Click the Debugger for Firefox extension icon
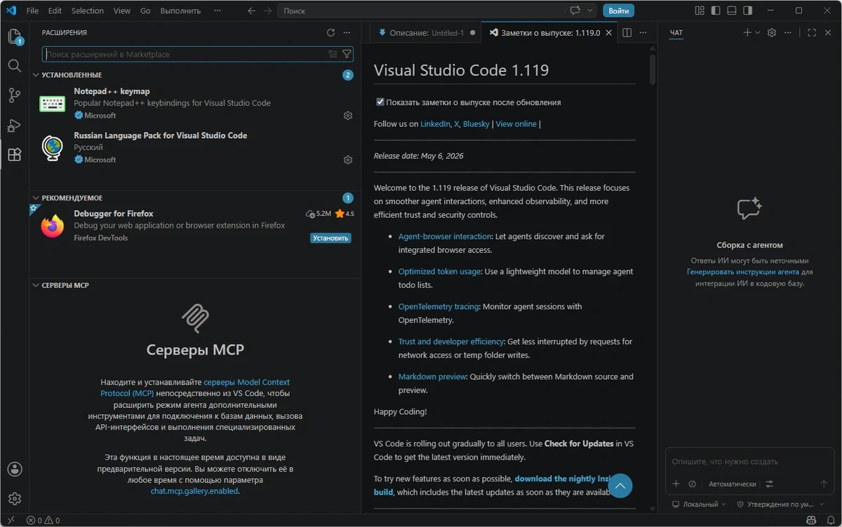Screen dimensions: 842x527 tap(53, 226)
